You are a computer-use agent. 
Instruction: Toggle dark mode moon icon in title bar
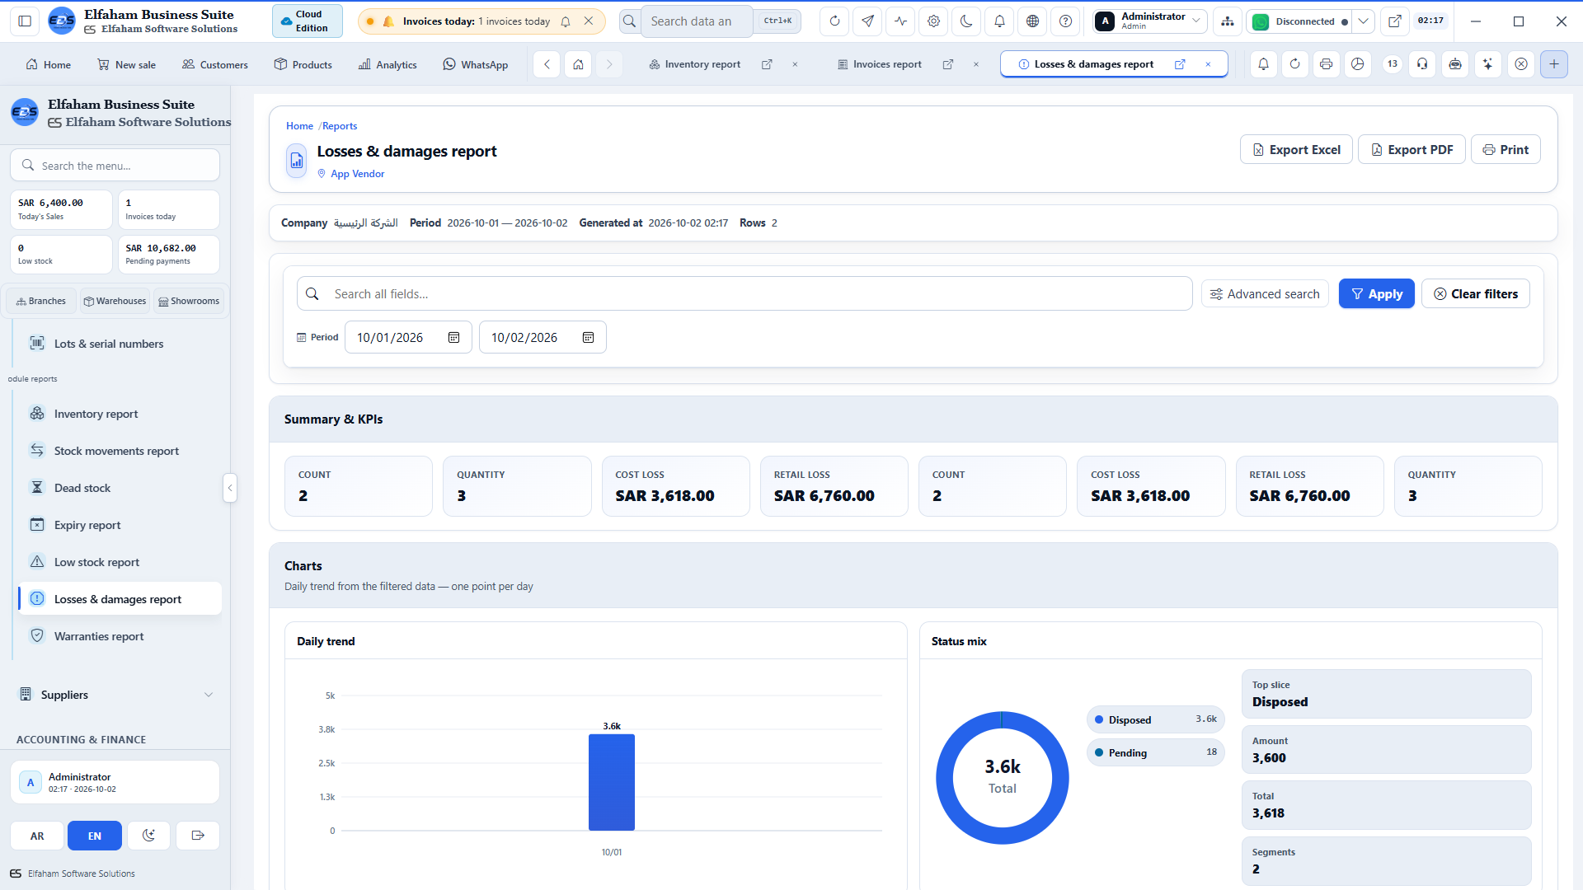point(966,21)
